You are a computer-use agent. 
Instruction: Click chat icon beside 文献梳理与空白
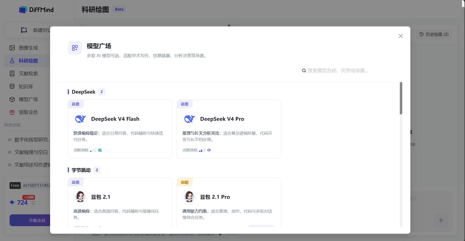pyautogui.click(x=10, y=152)
